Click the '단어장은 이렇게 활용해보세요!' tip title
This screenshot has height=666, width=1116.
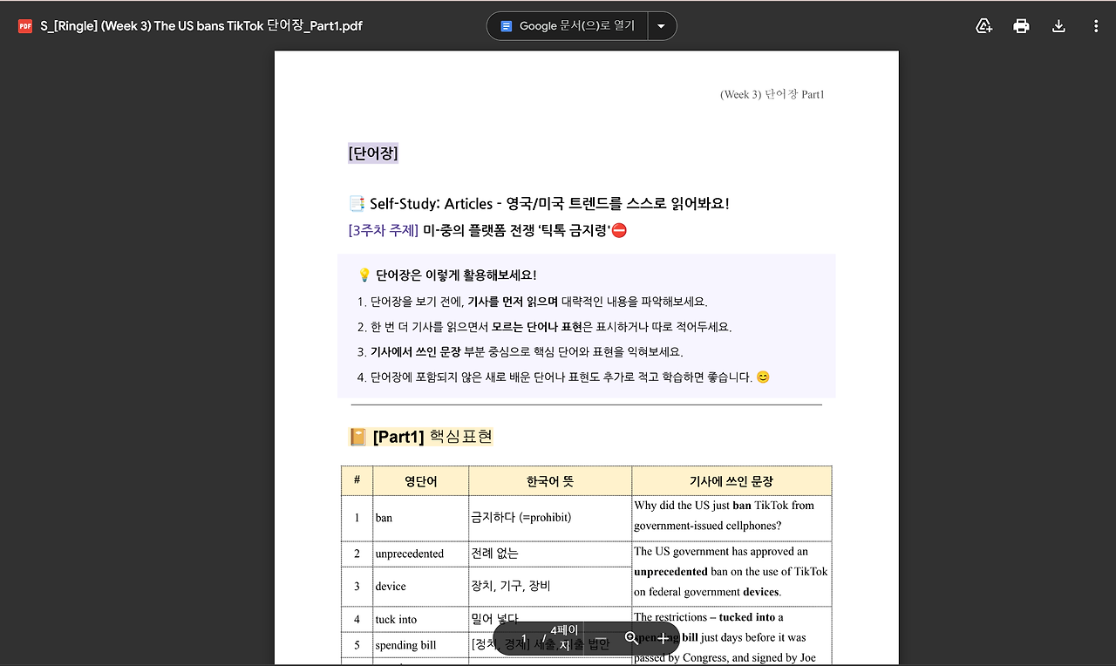pos(456,275)
